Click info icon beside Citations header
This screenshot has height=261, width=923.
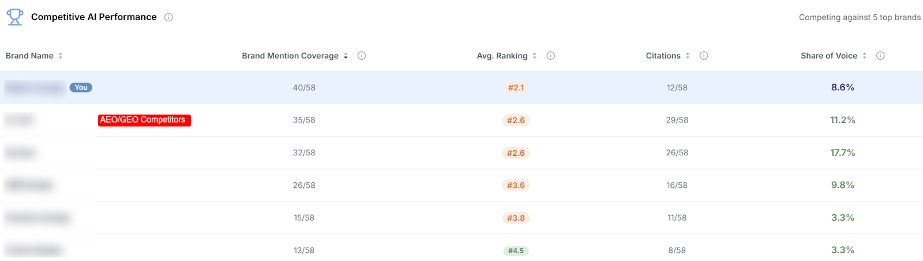[704, 56]
